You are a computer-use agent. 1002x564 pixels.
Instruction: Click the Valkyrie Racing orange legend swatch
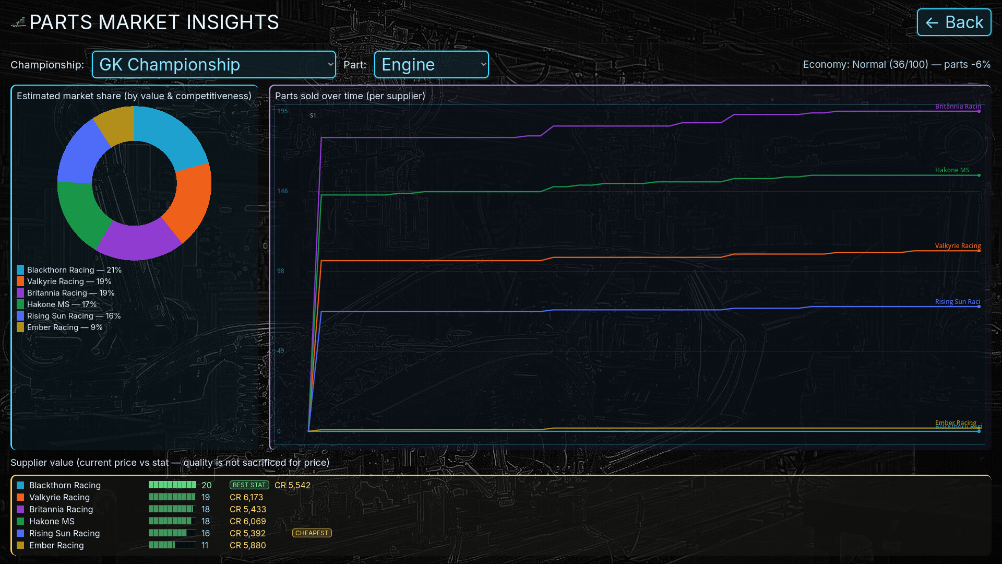[x=20, y=281]
